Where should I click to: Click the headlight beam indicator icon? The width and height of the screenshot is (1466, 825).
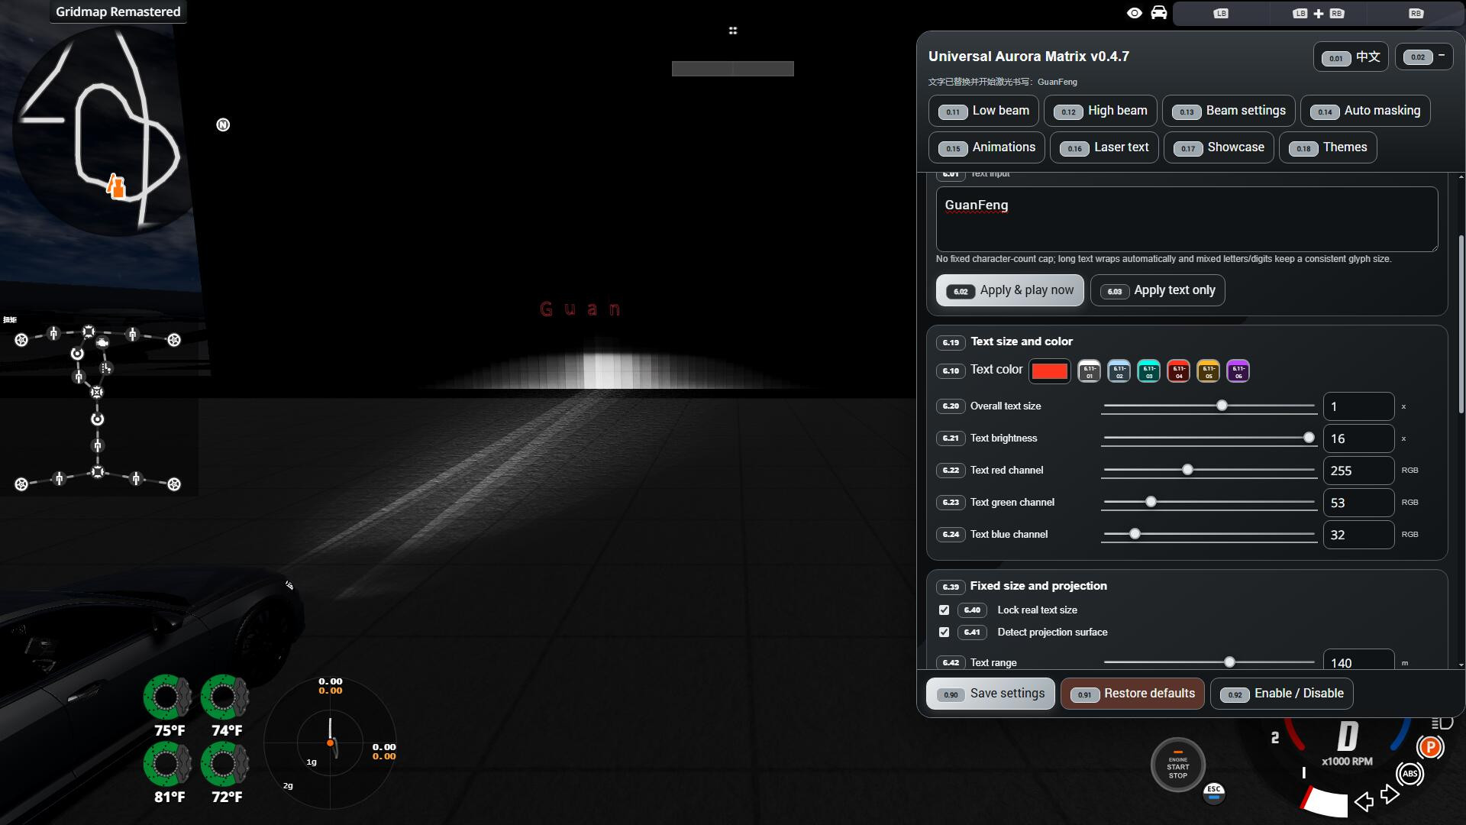1442,723
